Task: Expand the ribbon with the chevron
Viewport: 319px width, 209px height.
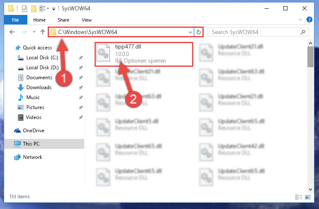Action: click(x=300, y=20)
